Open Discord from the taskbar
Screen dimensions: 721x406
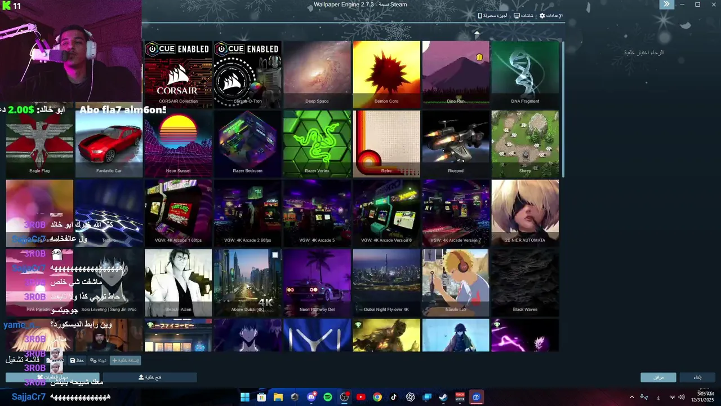(x=311, y=397)
